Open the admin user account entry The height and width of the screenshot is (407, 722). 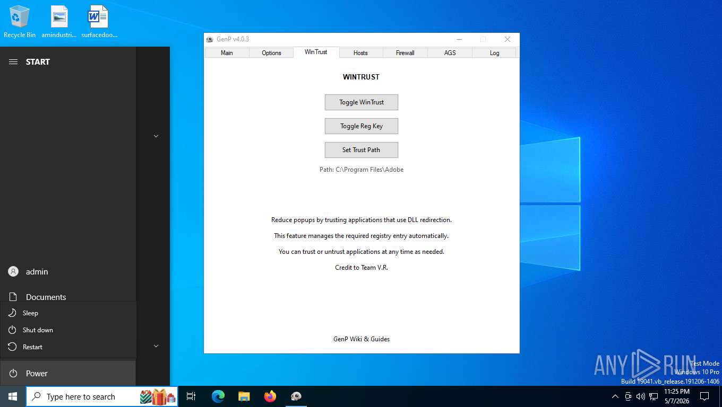[68, 271]
